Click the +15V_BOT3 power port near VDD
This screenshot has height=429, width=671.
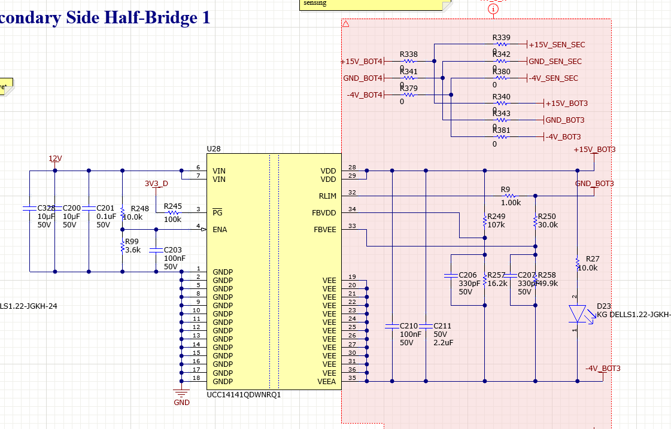pyautogui.click(x=594, y=153)
